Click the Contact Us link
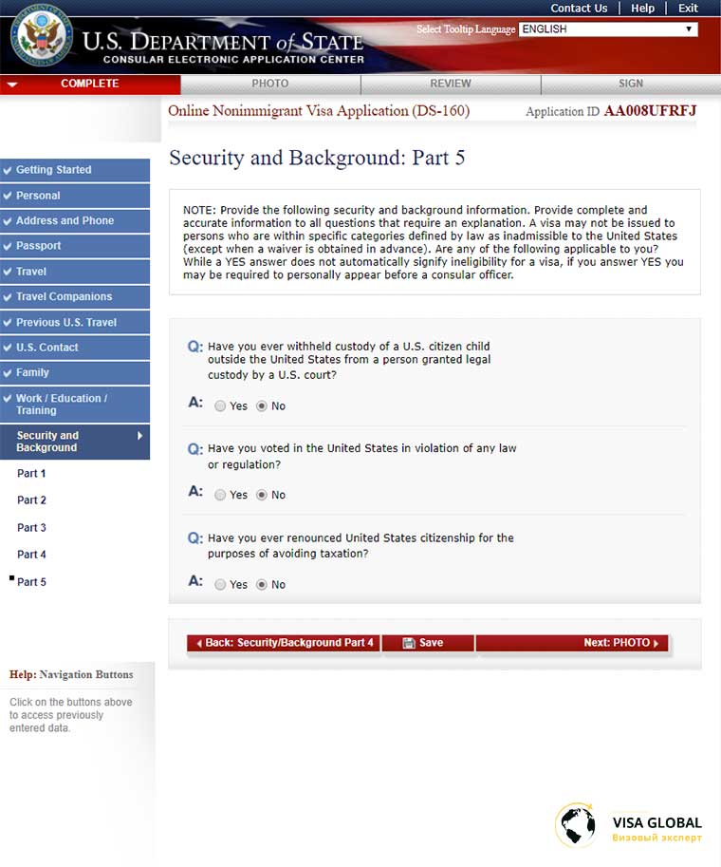The height and width of the screenshot is (867, 721). (x=579, y=9)
